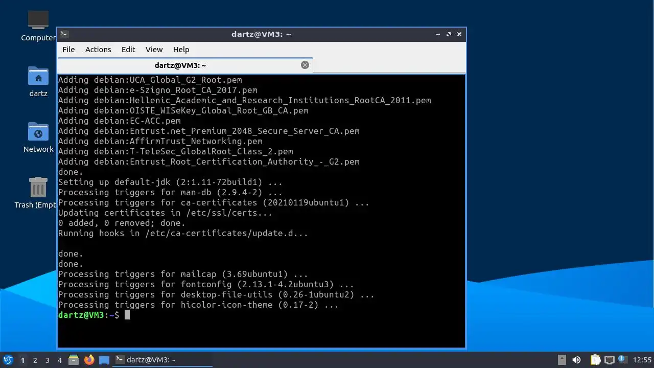Maximize the terminal window

click(x=449, y=34)
